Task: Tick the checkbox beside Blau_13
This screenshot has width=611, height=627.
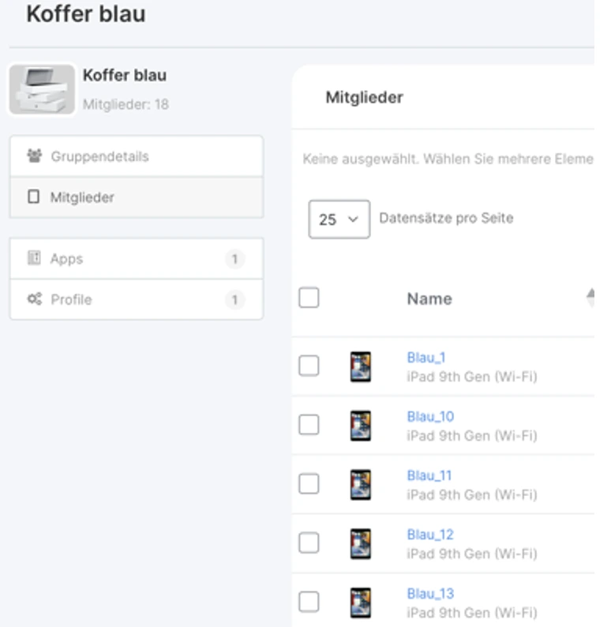Action: coord(309,602)
